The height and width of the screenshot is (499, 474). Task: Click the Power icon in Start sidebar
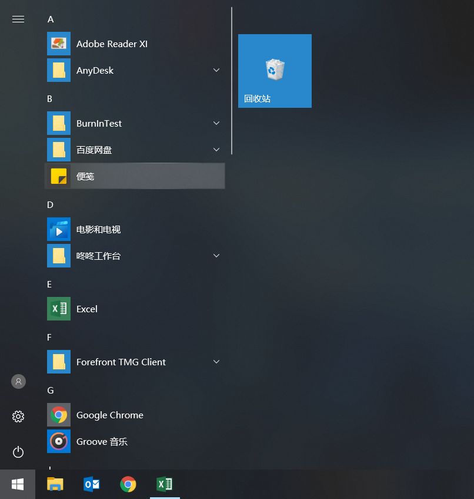18,452
